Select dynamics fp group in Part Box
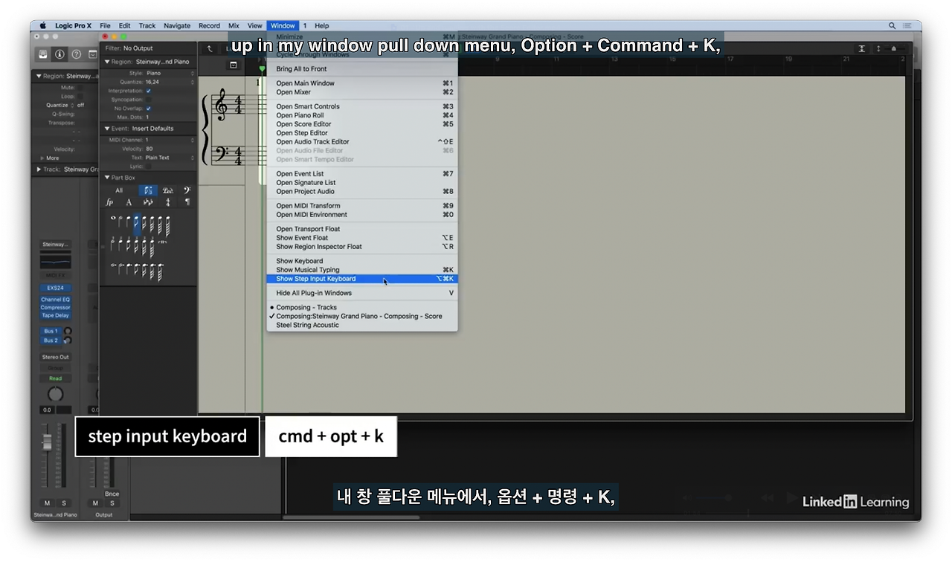The height and width of the screenshot is (562, 952). click(x=109, y=202)
